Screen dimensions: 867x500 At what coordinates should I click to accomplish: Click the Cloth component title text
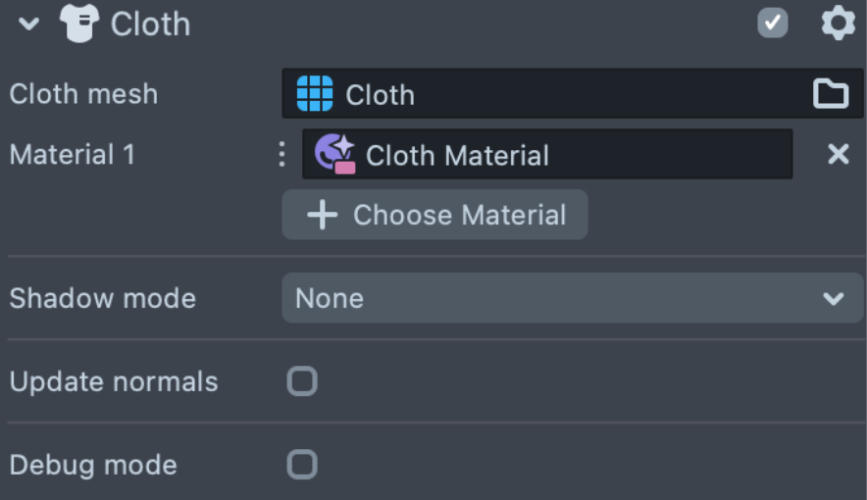[x=150, y=24]
